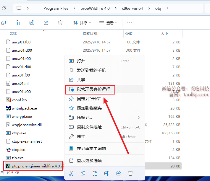Sort by 名称 column header

(x=13, y=33)
